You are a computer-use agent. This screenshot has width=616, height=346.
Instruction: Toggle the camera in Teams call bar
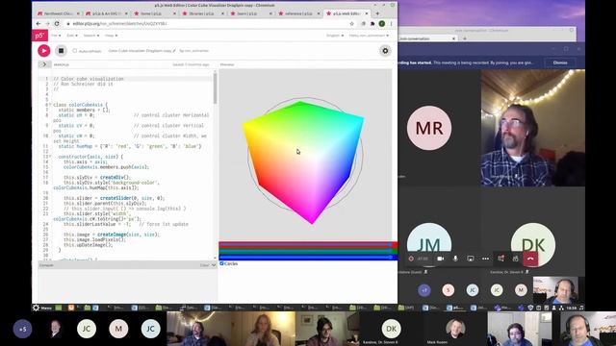point(441,259)
